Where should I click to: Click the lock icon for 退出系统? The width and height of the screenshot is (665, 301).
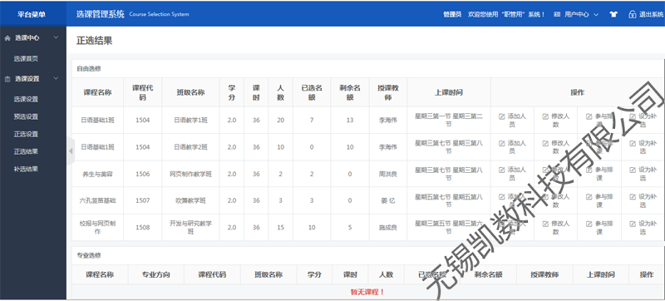(x=632, y=14)
